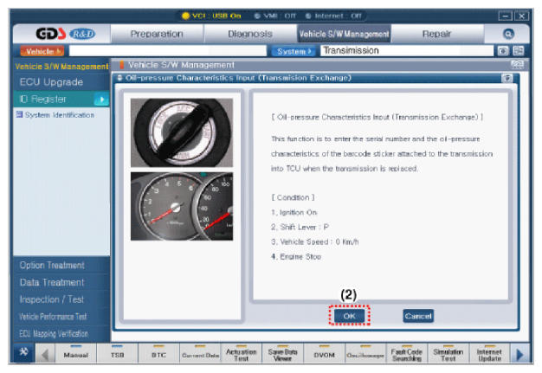Click the dialog title bar help icon
This screenshot has height=373, width=542.
tap(507, 78)
